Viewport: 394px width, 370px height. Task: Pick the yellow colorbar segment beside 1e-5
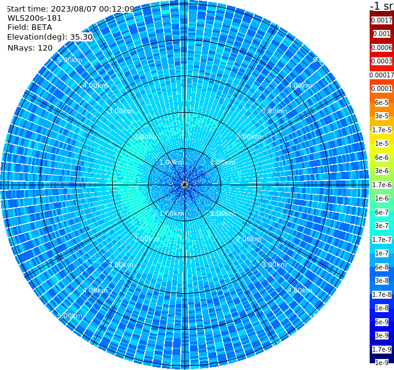pyautogui.click(x=382, y=150)
